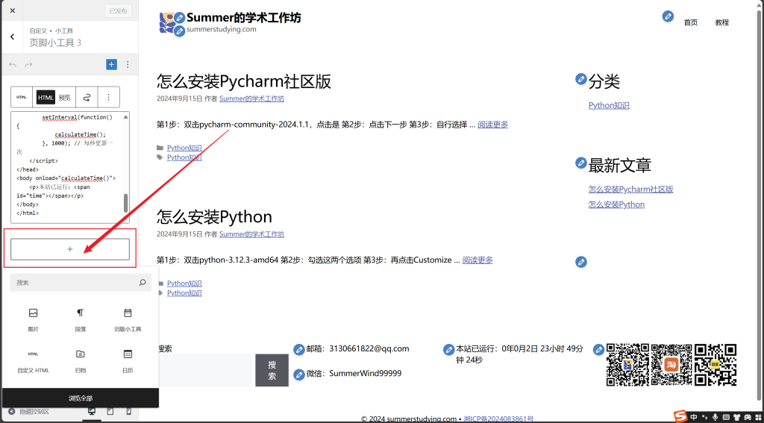
Task: Go back with the left chevron arrow
Action: 12,37
